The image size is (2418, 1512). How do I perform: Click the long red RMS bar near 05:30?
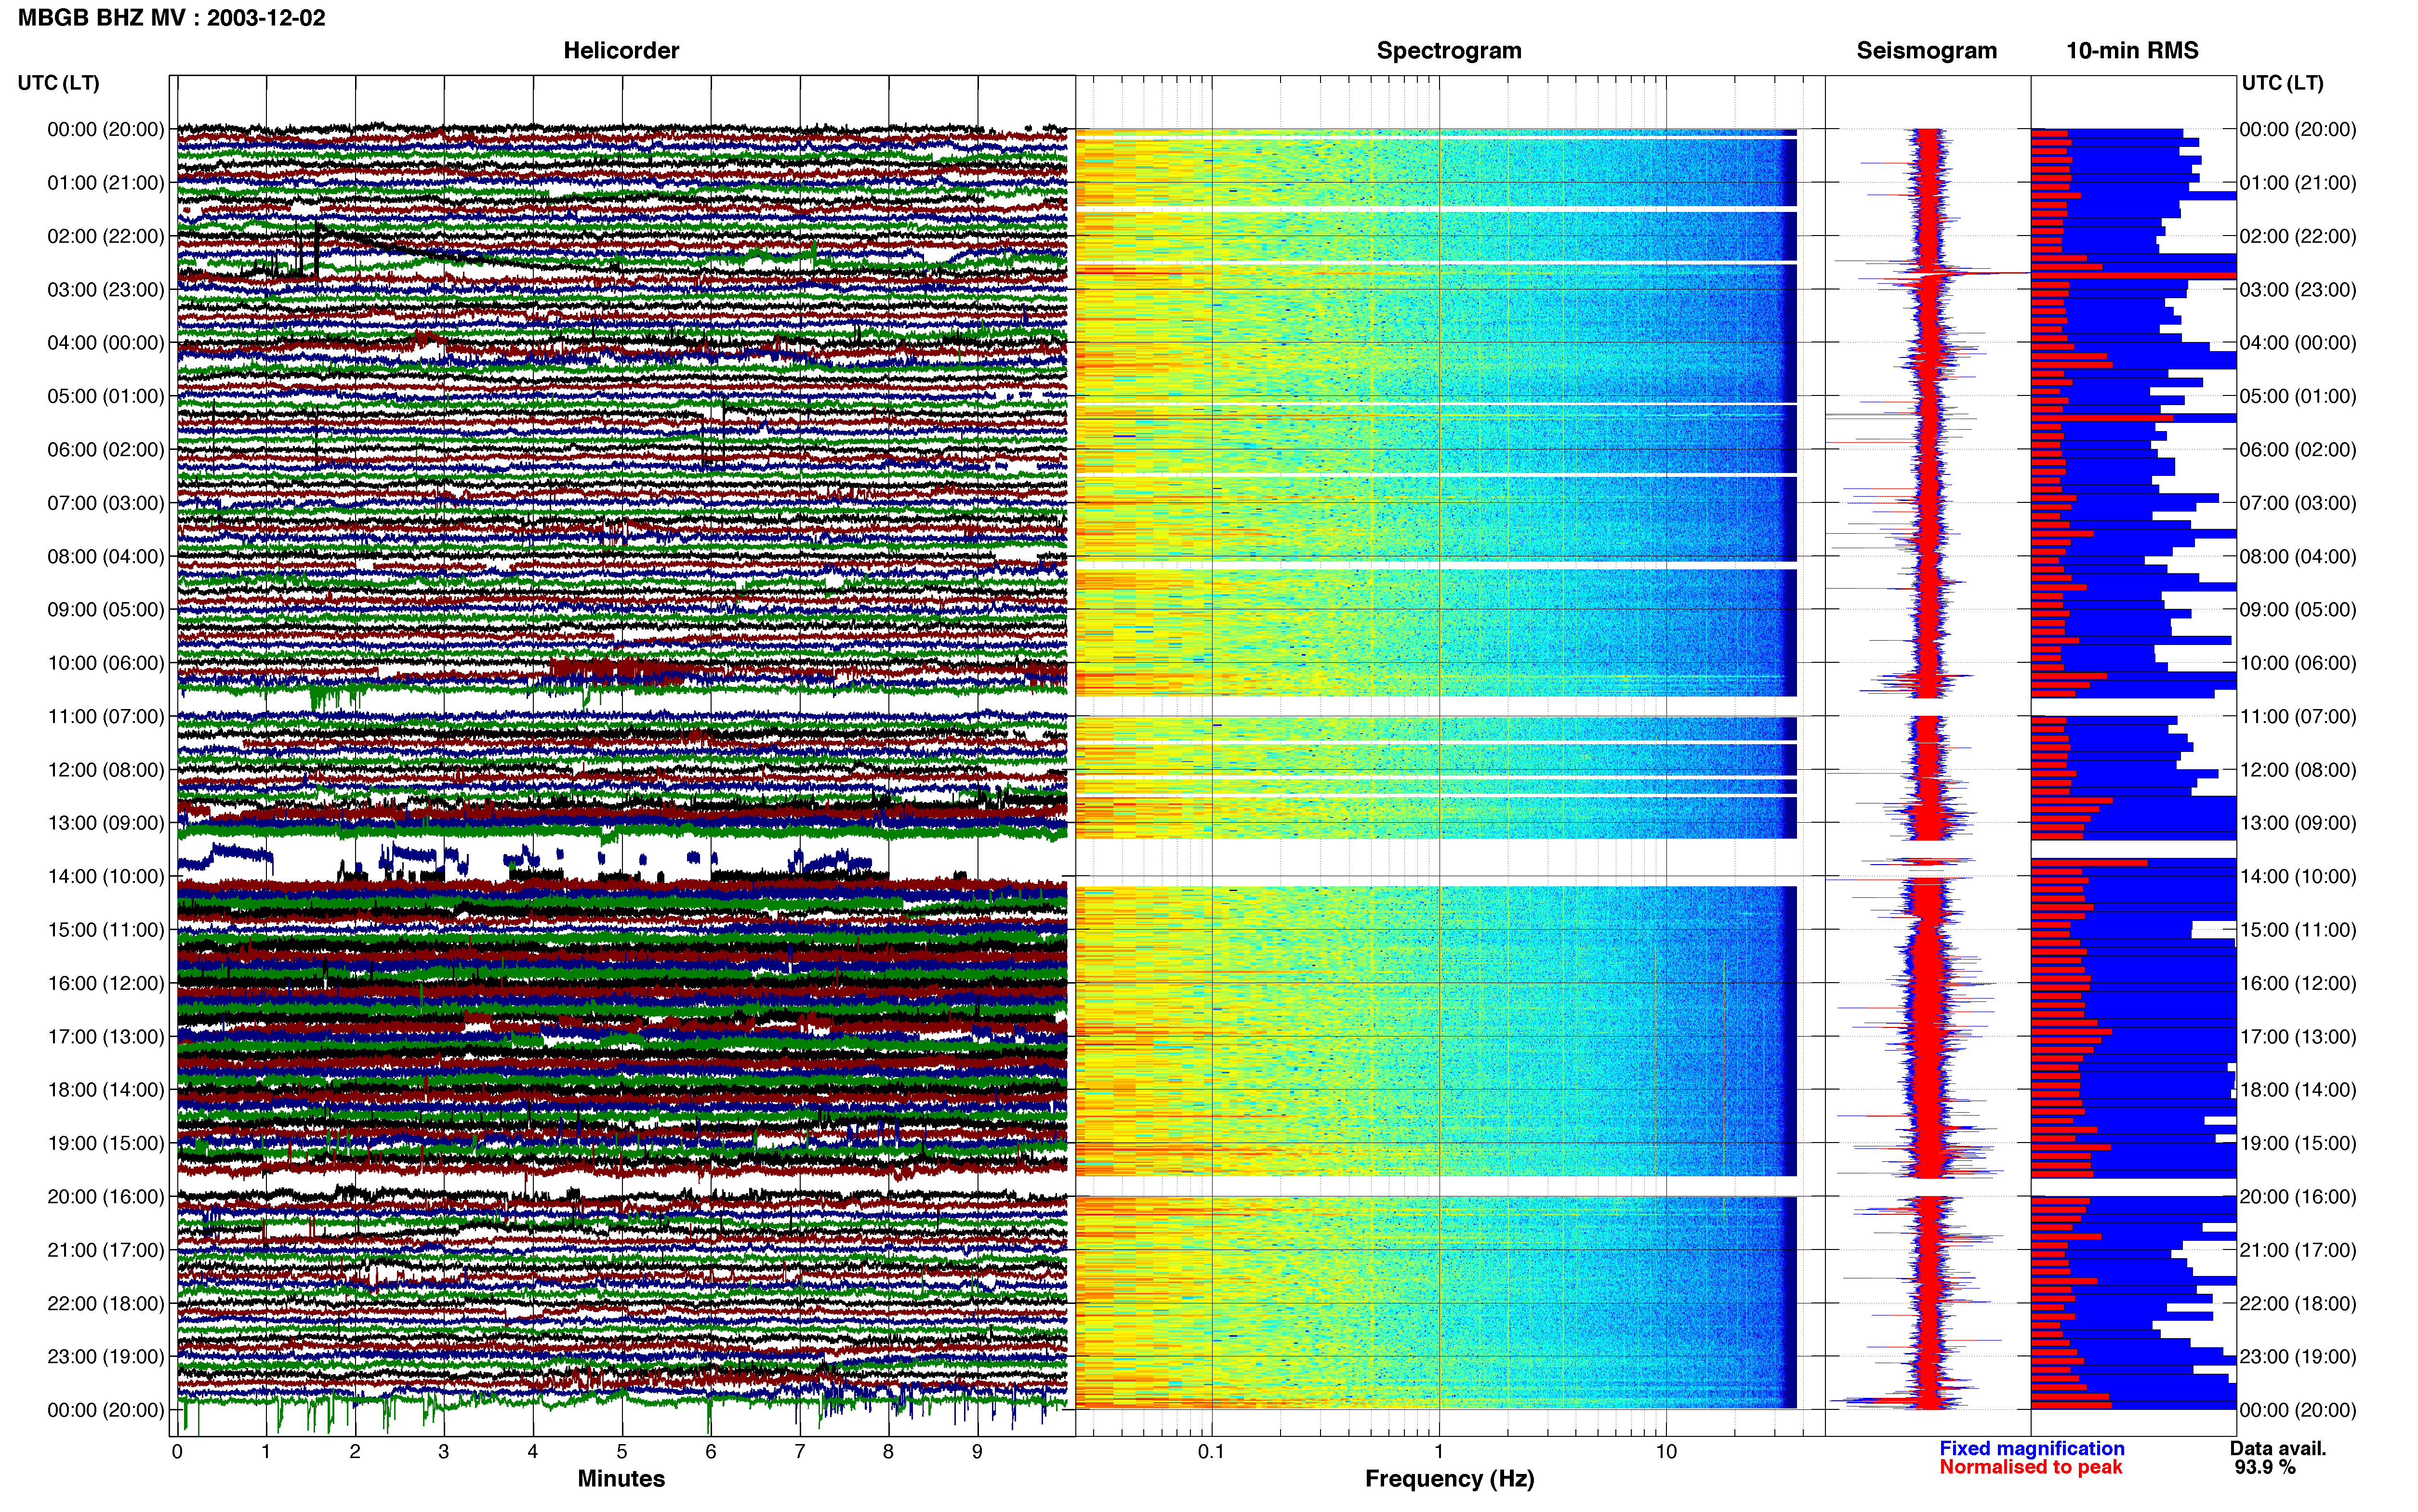(x=2102, y=418)
